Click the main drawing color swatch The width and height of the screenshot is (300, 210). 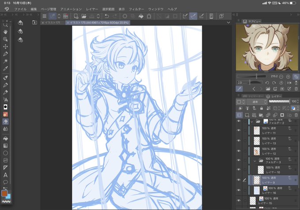(x=4, y=193)
